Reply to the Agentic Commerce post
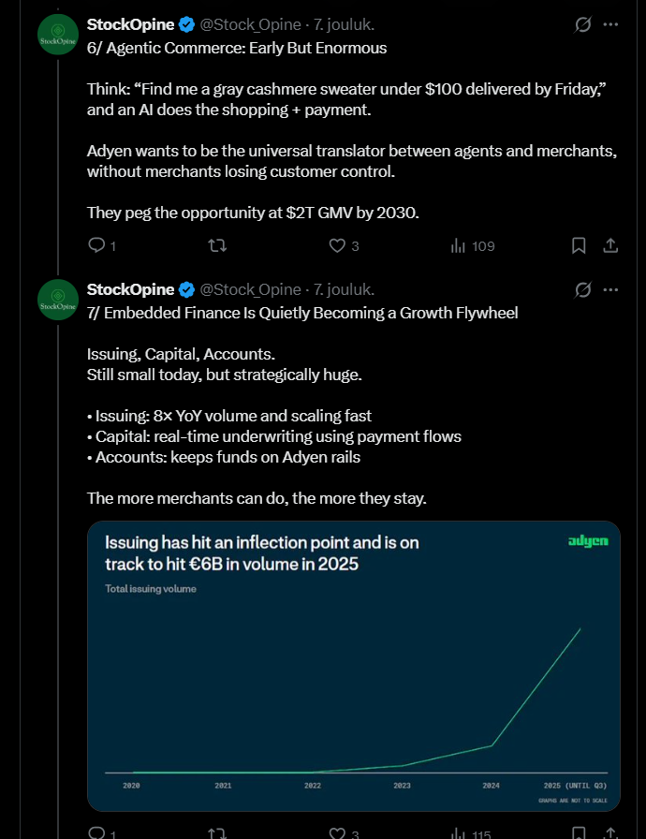The image size is (646, 839). pos(96,246)
